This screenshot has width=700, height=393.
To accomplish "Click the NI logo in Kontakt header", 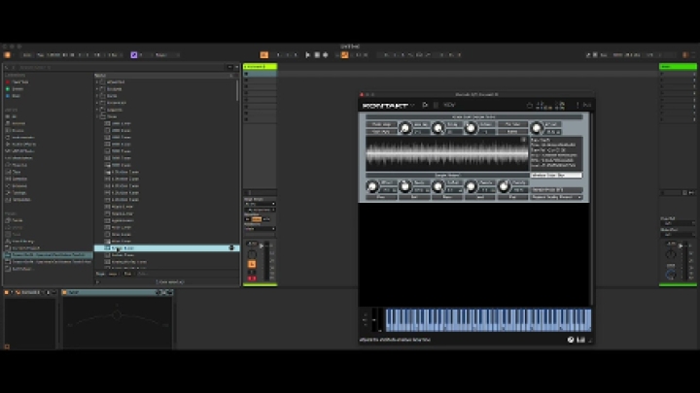I will (x=587, y=105).
